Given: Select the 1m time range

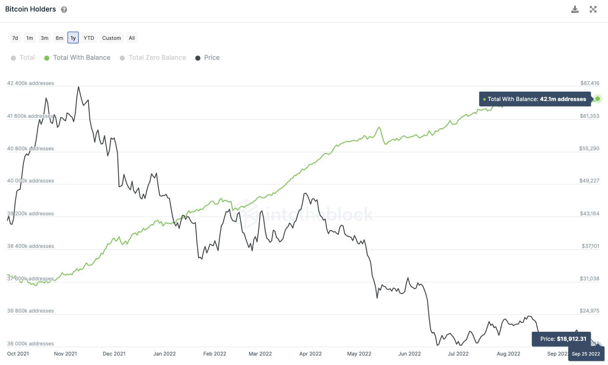Looking at the screenshot, I should tap(30, 38).
